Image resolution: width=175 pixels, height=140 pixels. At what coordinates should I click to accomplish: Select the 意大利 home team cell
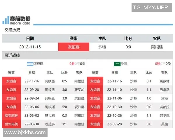[x=50, y=116]
